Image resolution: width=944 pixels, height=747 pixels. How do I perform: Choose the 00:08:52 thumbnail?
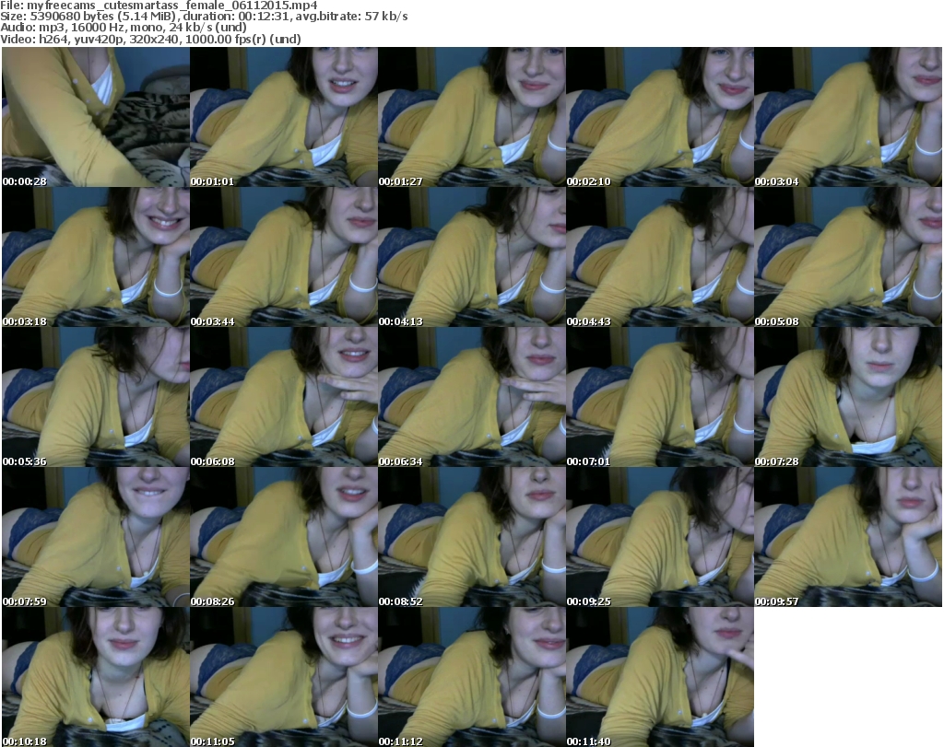[472, 537]
